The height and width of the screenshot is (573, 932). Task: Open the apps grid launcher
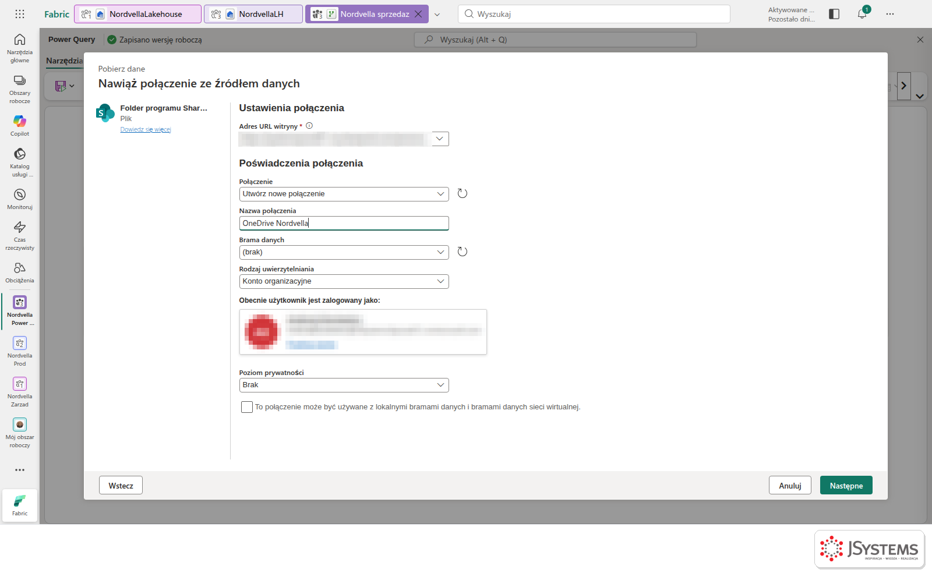[20, 14]
